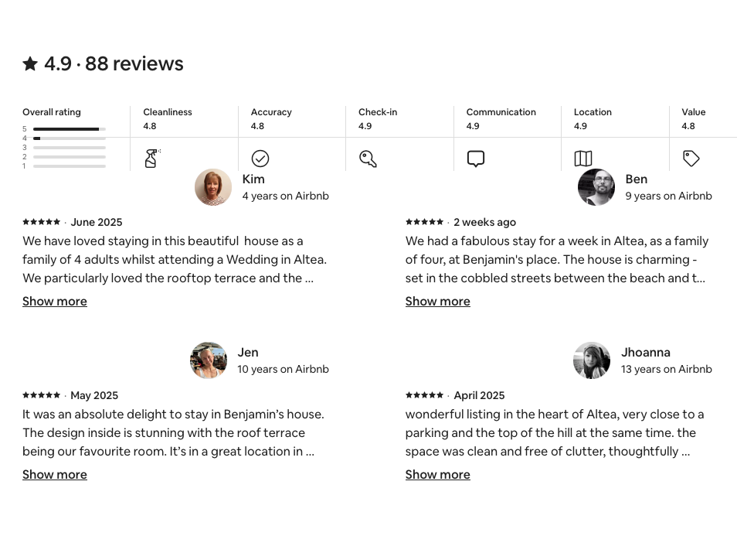737x553 pixels.
Task: Click the Check-in key icon
Action: pos(368,159)
